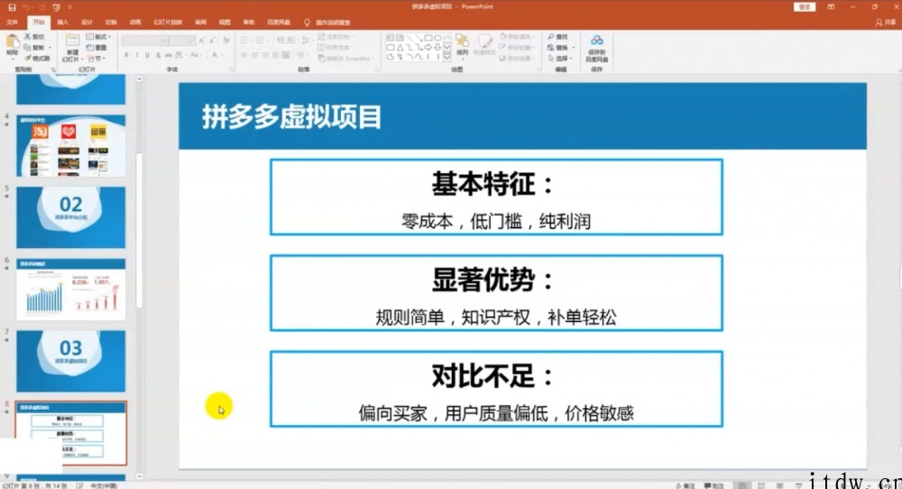Click the 替换 (Replace) button
902x489 pixels.
pyautogui.click(x=560, y=48)
